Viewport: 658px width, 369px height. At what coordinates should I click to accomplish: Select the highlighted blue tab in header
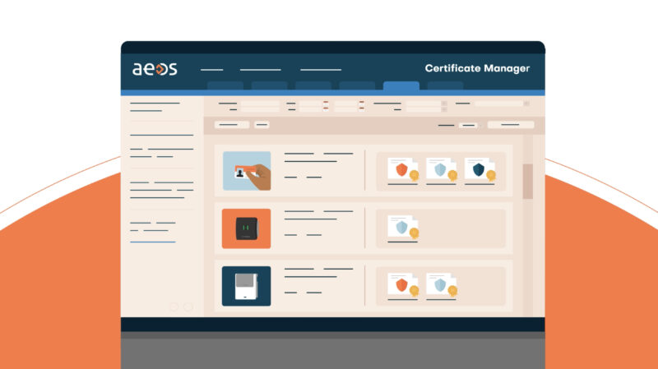point(401,85)
